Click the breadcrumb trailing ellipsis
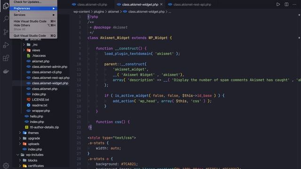This screenshot has width=301, height=169. coord(170,12)
